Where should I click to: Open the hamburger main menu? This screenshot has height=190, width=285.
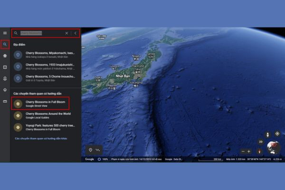(x=5, y=33)
